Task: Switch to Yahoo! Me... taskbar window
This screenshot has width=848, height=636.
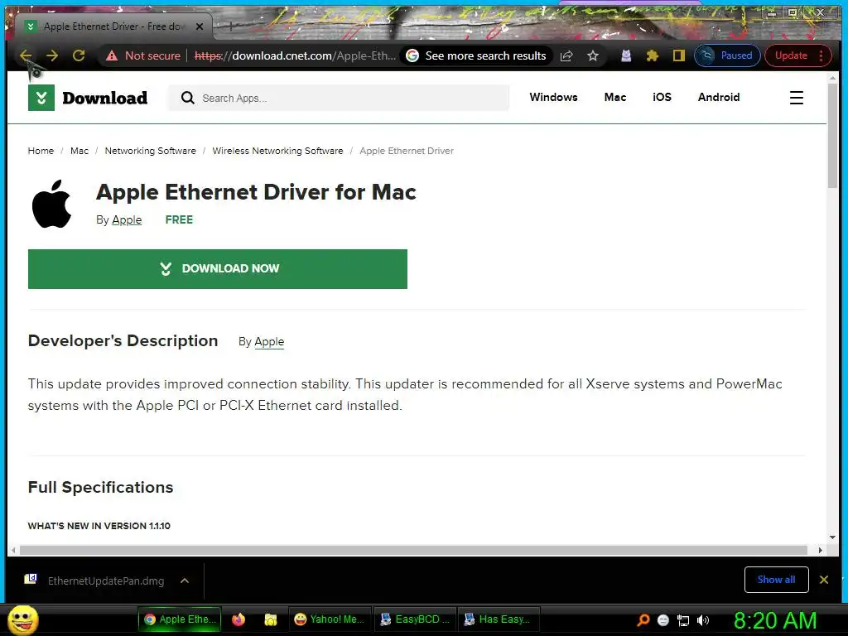Action: click(x=330, y=619)
